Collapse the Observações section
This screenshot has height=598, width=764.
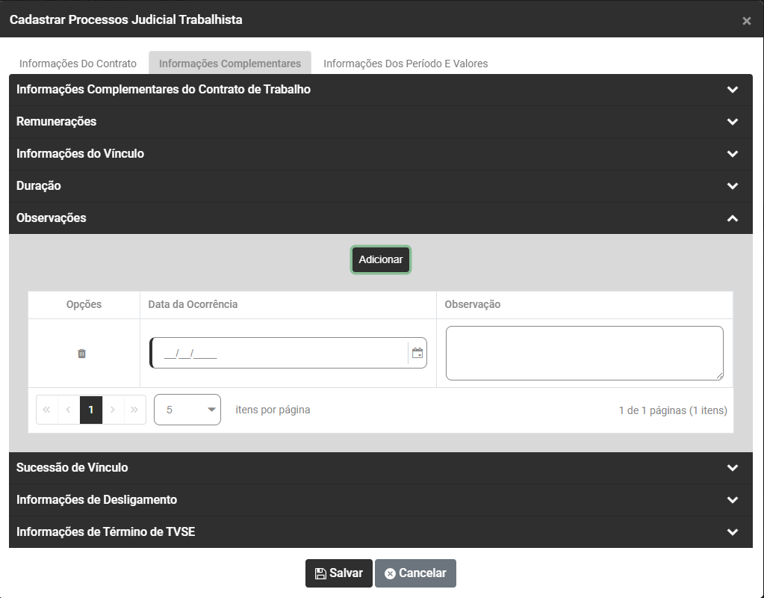(x=732, y=218)
